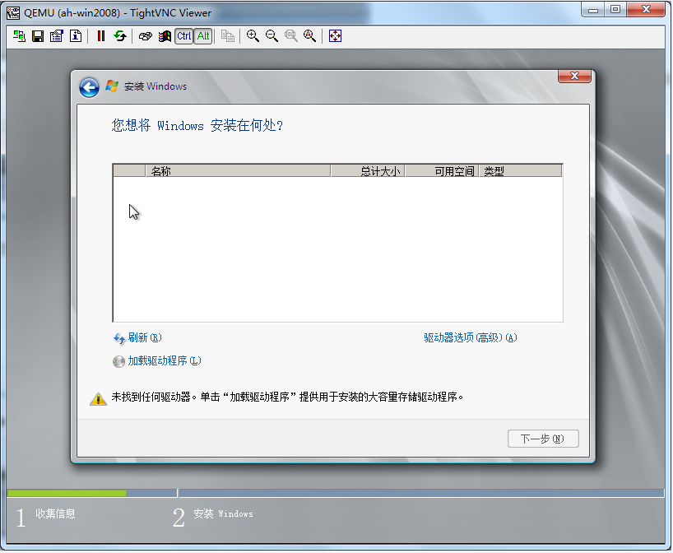Image resolution: width=673 pixels, height=553 pixels.
Task: Click the Zoom in magnifier icon
Action: tap(253, 36)
